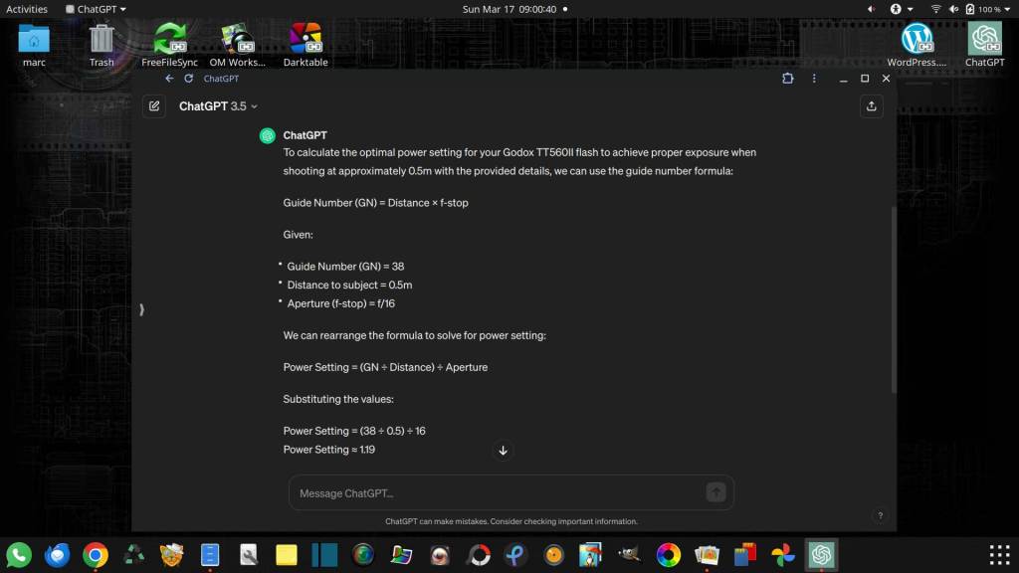Open the Trash desktop icon
Image resolution: width=1019 pixels, height=573 pixels.
click(x=102, y=46)
